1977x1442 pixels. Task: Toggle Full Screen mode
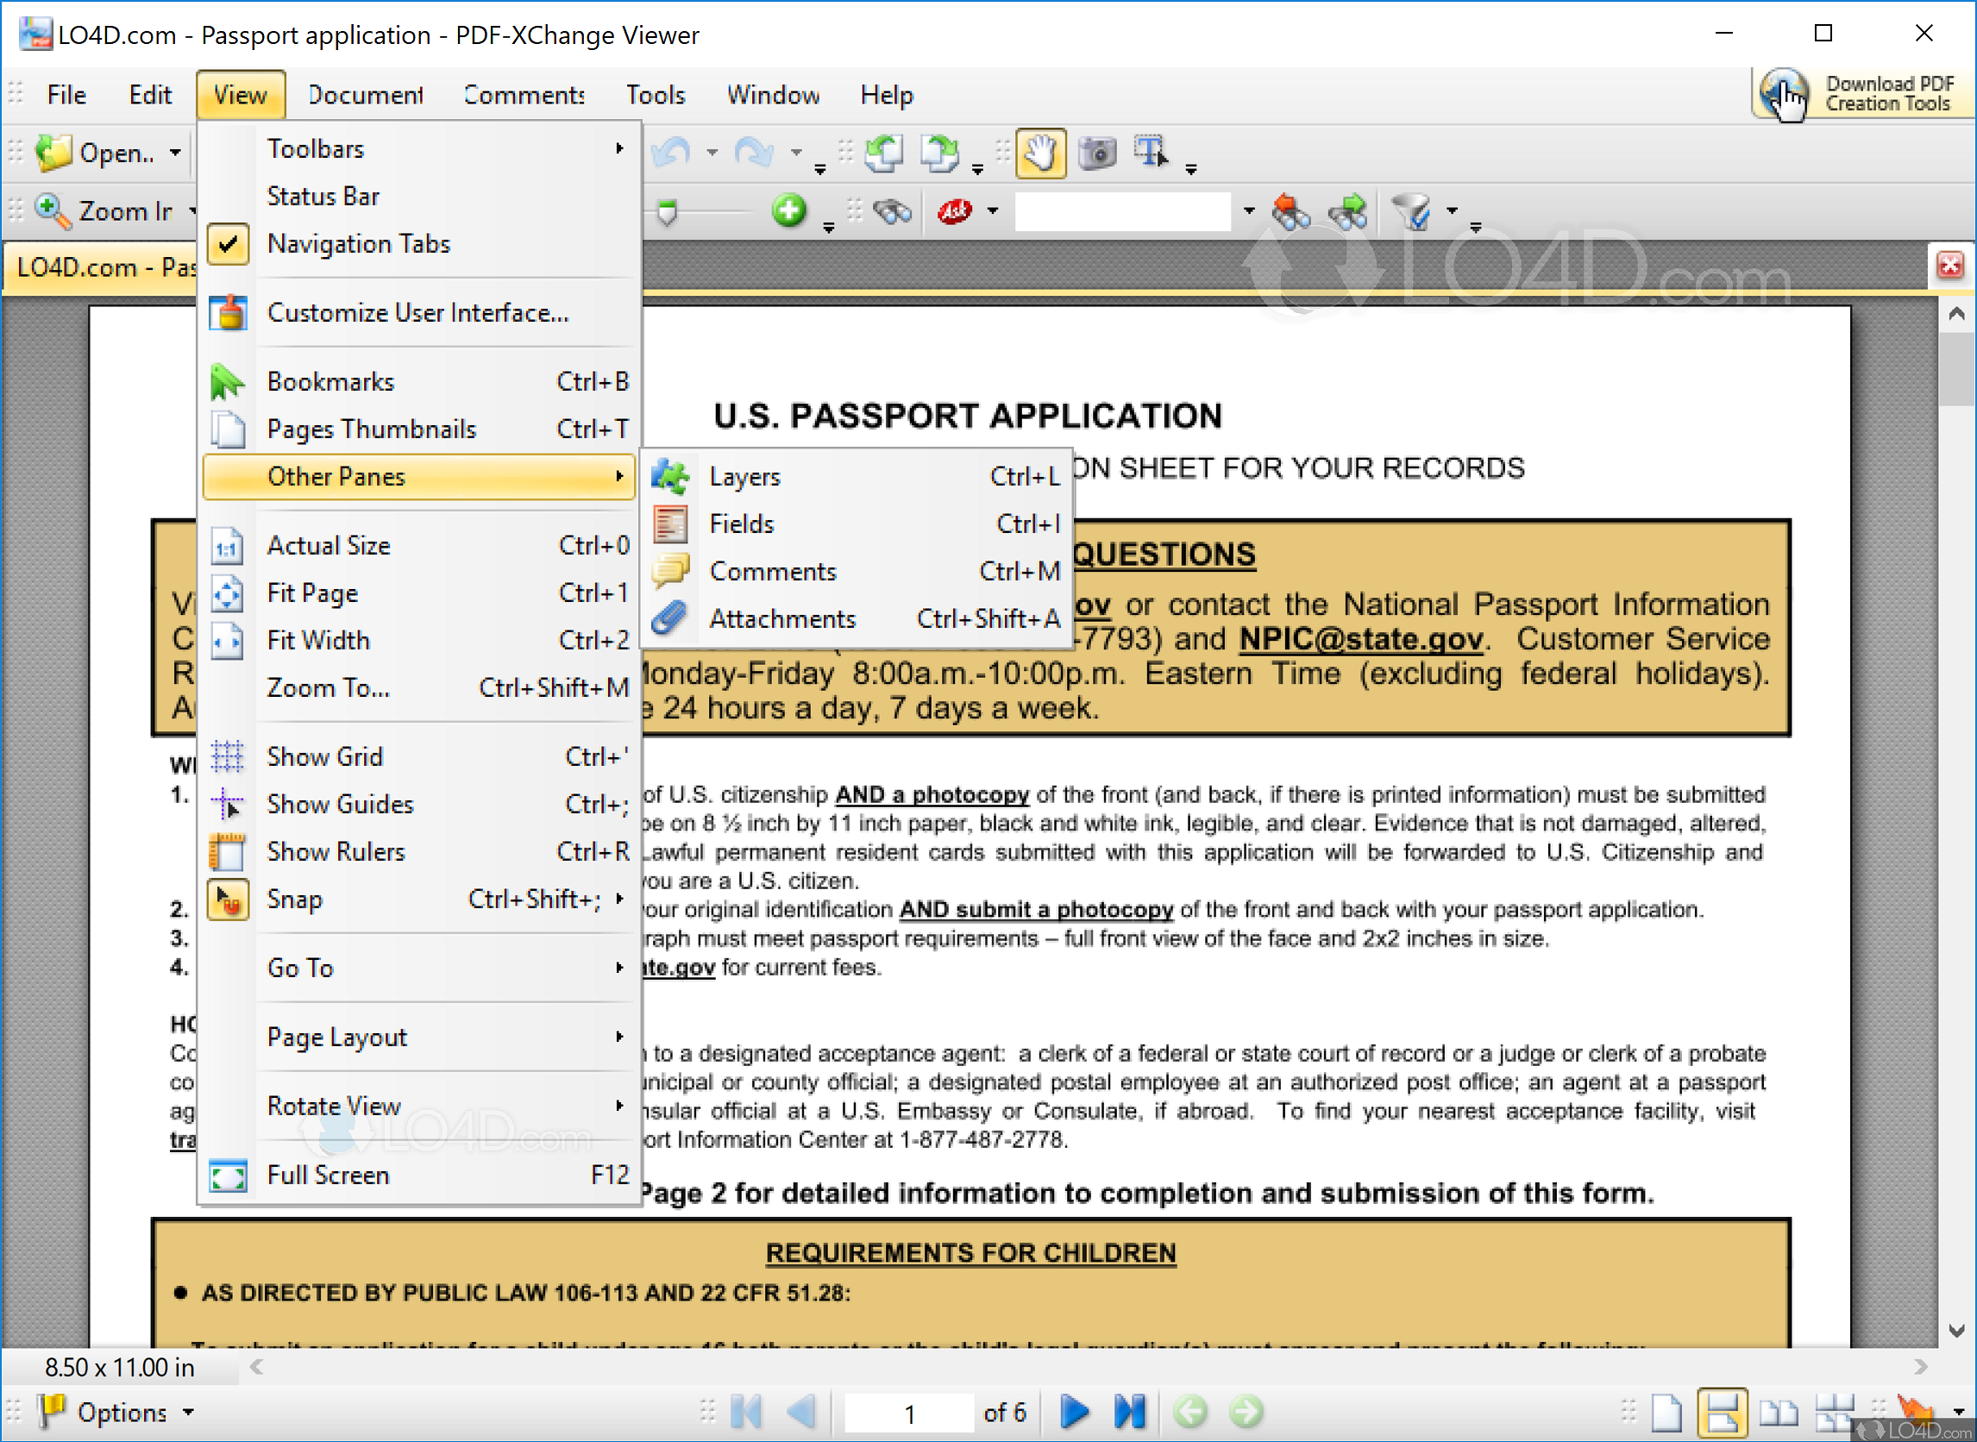click(417, 1175)
